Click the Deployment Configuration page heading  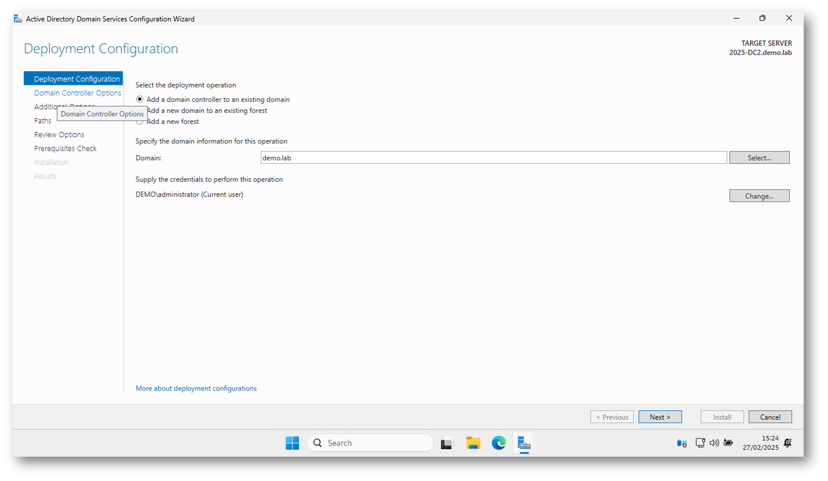click(101, 49)
